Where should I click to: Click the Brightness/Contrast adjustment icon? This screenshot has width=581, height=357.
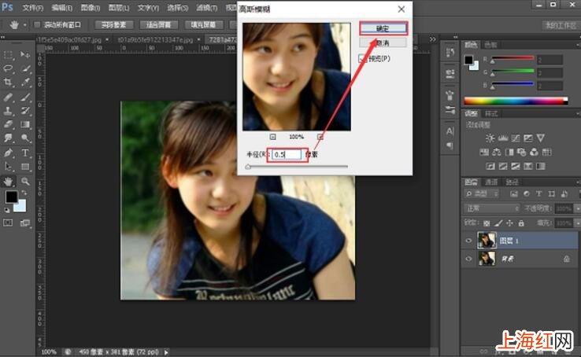tap(490, 138)
